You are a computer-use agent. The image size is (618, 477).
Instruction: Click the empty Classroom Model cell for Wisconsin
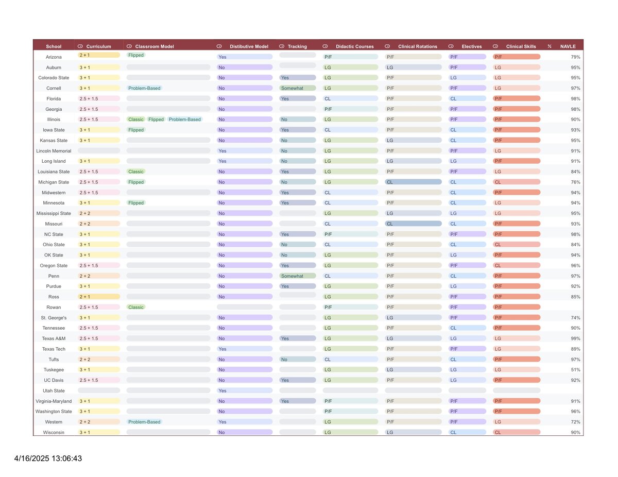[x=168, y=432]
